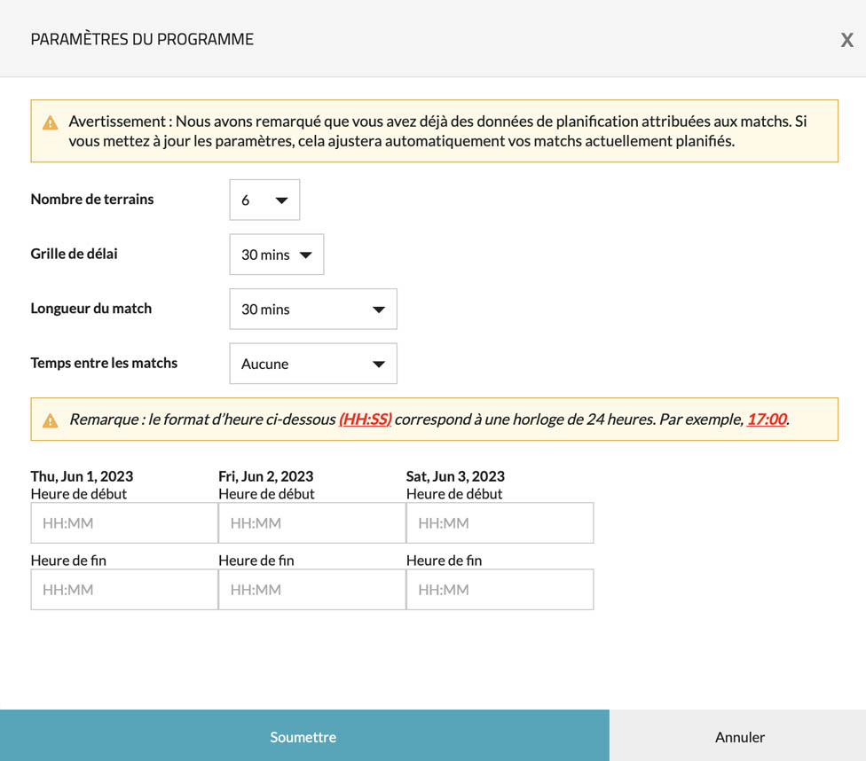This screenshot has width=866, height=761.
Task: Click the Grille de délai label
Action: point(75,254)
